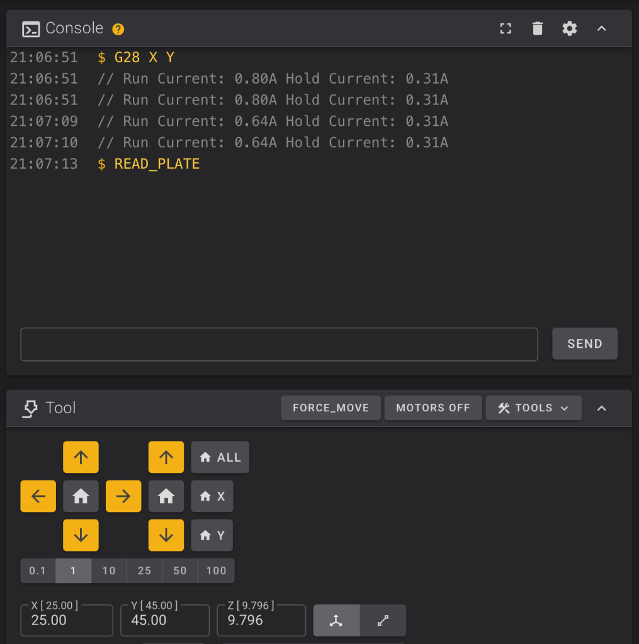This screenshot has width=639, height=644.
Task: Move Z axis down arrow
Action: click(166, 535)
